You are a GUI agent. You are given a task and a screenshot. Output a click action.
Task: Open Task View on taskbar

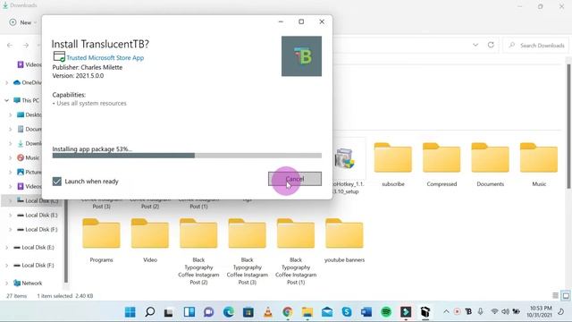pyautogui.click(x=169, y=312)
